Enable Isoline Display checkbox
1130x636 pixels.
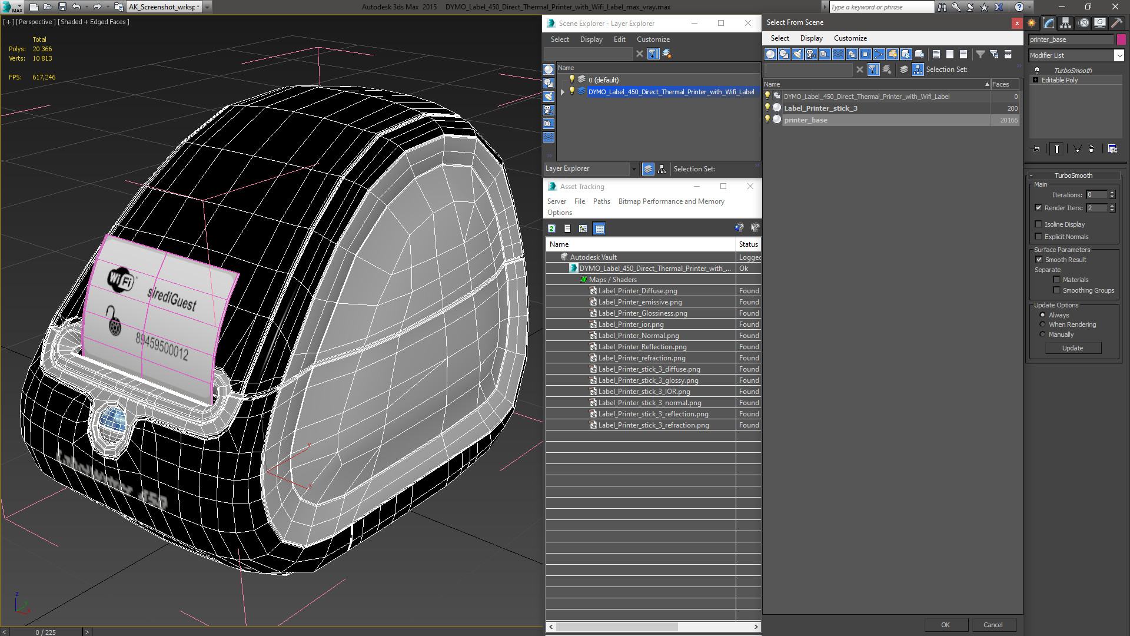pyautogui.click(x=1038, y=224)
